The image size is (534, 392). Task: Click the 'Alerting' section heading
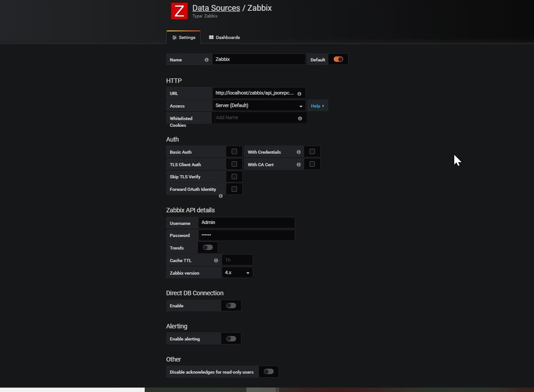tap(177, 326)
